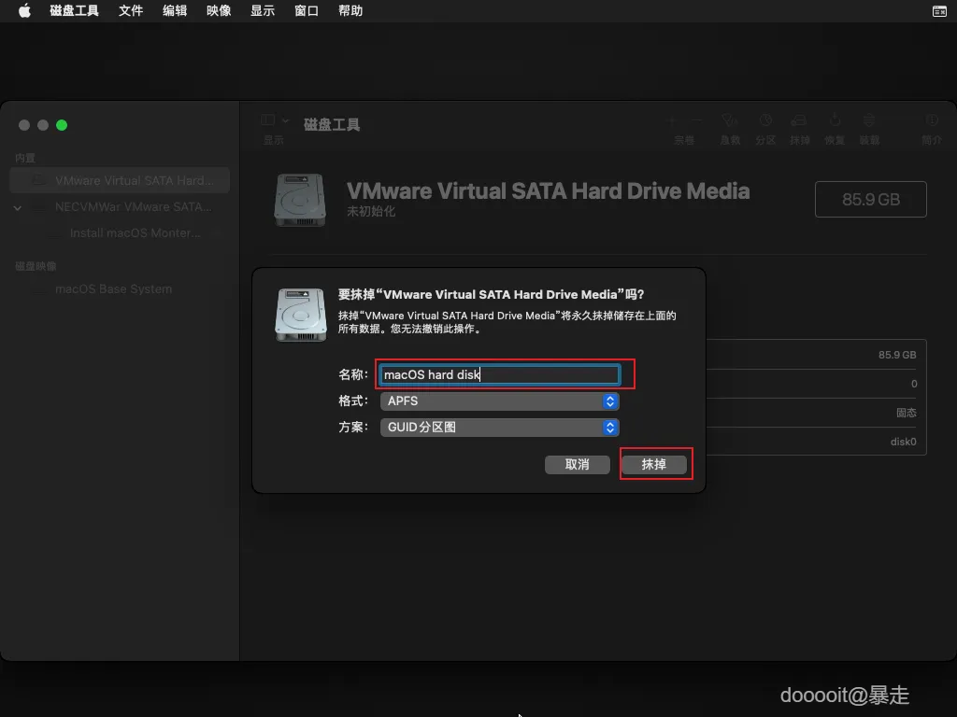
Task: Toggle the sidebar 显示 view icon
Action: coord(268,120)
